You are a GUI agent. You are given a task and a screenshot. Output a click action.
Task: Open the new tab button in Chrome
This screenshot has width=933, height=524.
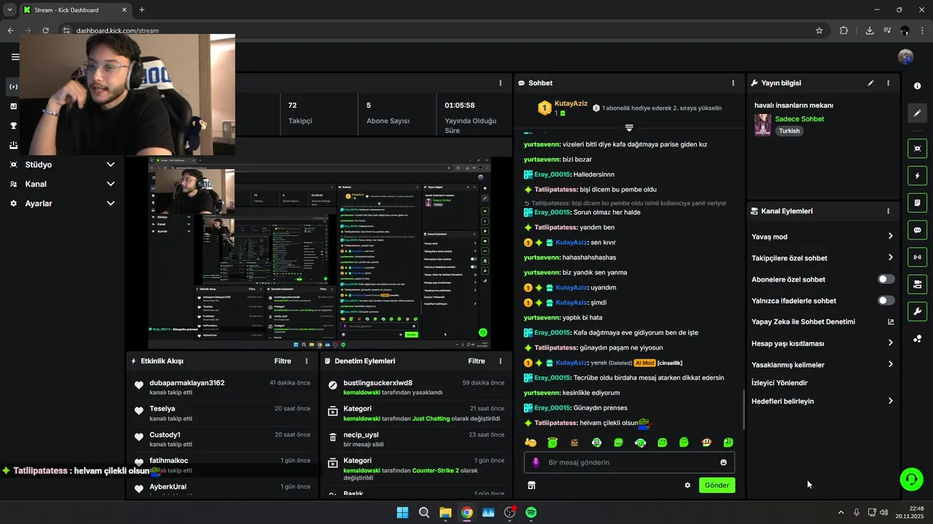click(x=141, y=9)
